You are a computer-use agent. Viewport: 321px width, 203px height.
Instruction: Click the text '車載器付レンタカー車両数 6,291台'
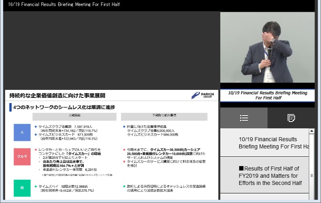(x=70, y=170)
